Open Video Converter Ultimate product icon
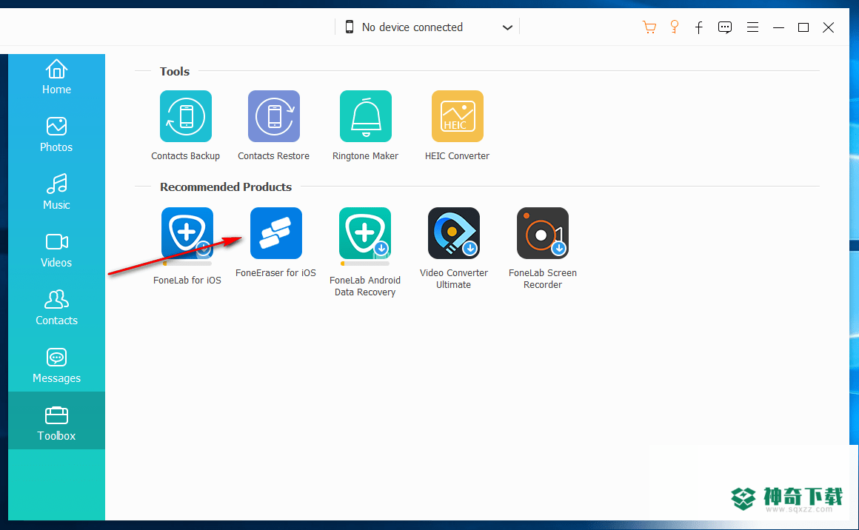Screen dimensions: 859x530 coord(454,233)
